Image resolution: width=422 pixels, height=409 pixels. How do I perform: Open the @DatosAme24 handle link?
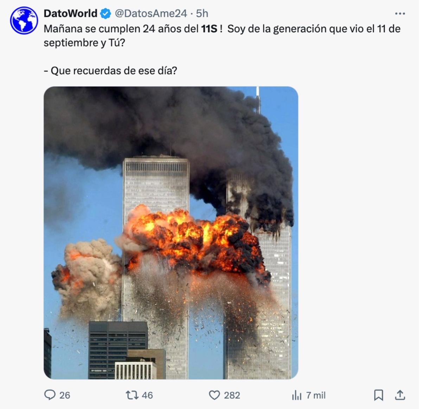[x=151, y=13]
